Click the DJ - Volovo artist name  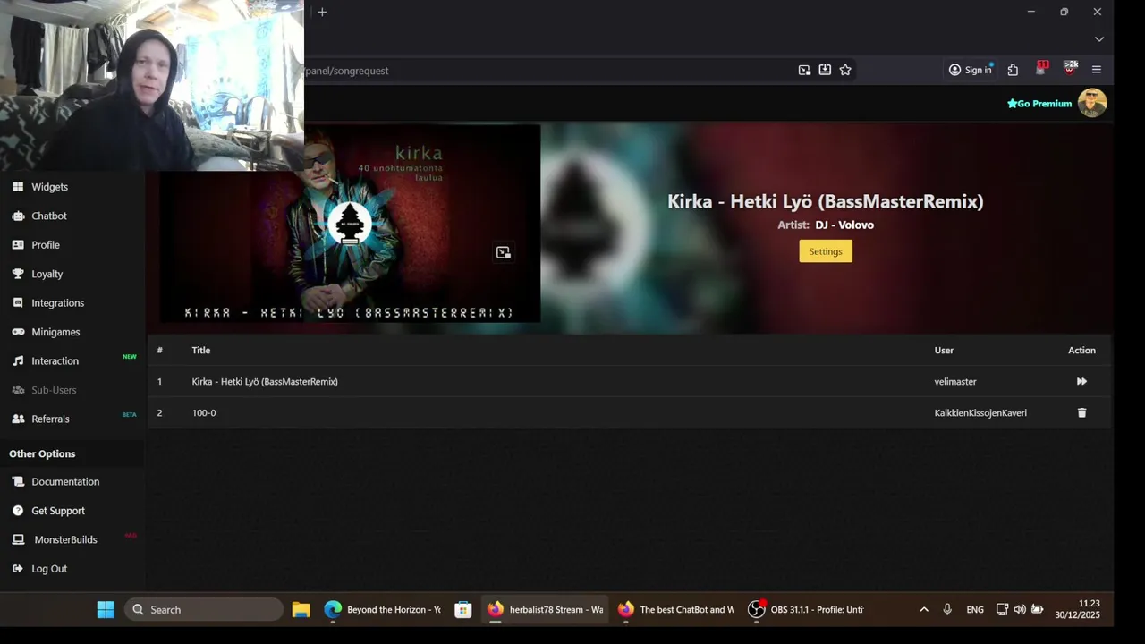click(844, 225)
